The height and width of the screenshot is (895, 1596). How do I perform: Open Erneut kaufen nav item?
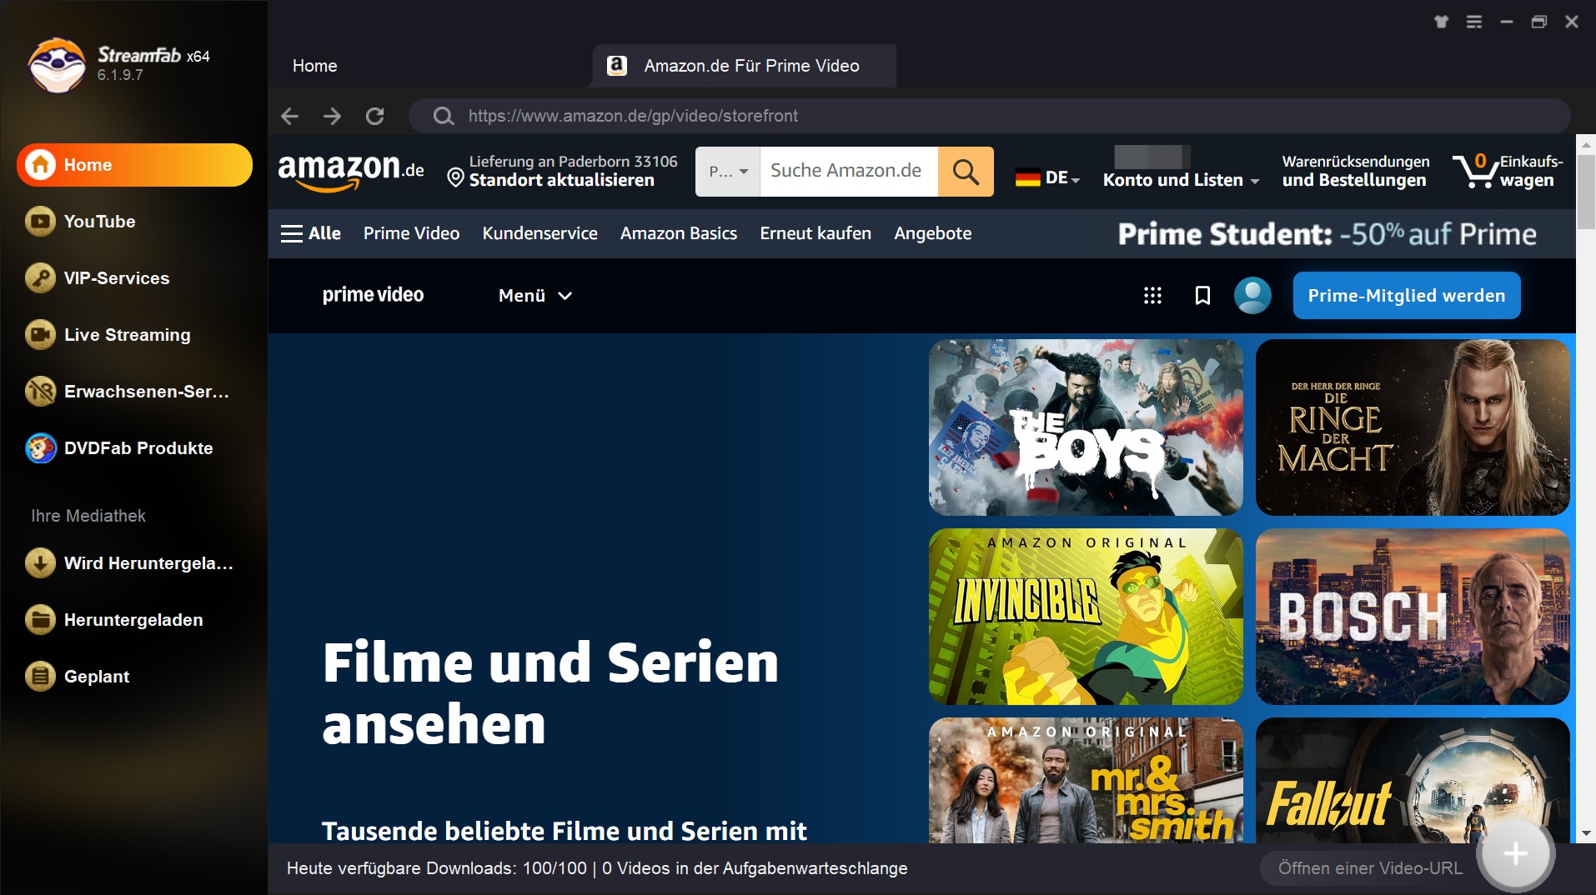[816, 233]
